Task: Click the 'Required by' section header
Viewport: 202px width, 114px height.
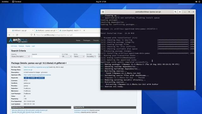Action: [x=105, y=107]
